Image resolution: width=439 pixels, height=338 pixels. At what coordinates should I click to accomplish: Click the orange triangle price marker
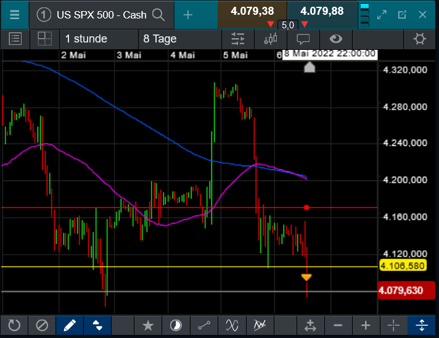[x=306, y=277]
